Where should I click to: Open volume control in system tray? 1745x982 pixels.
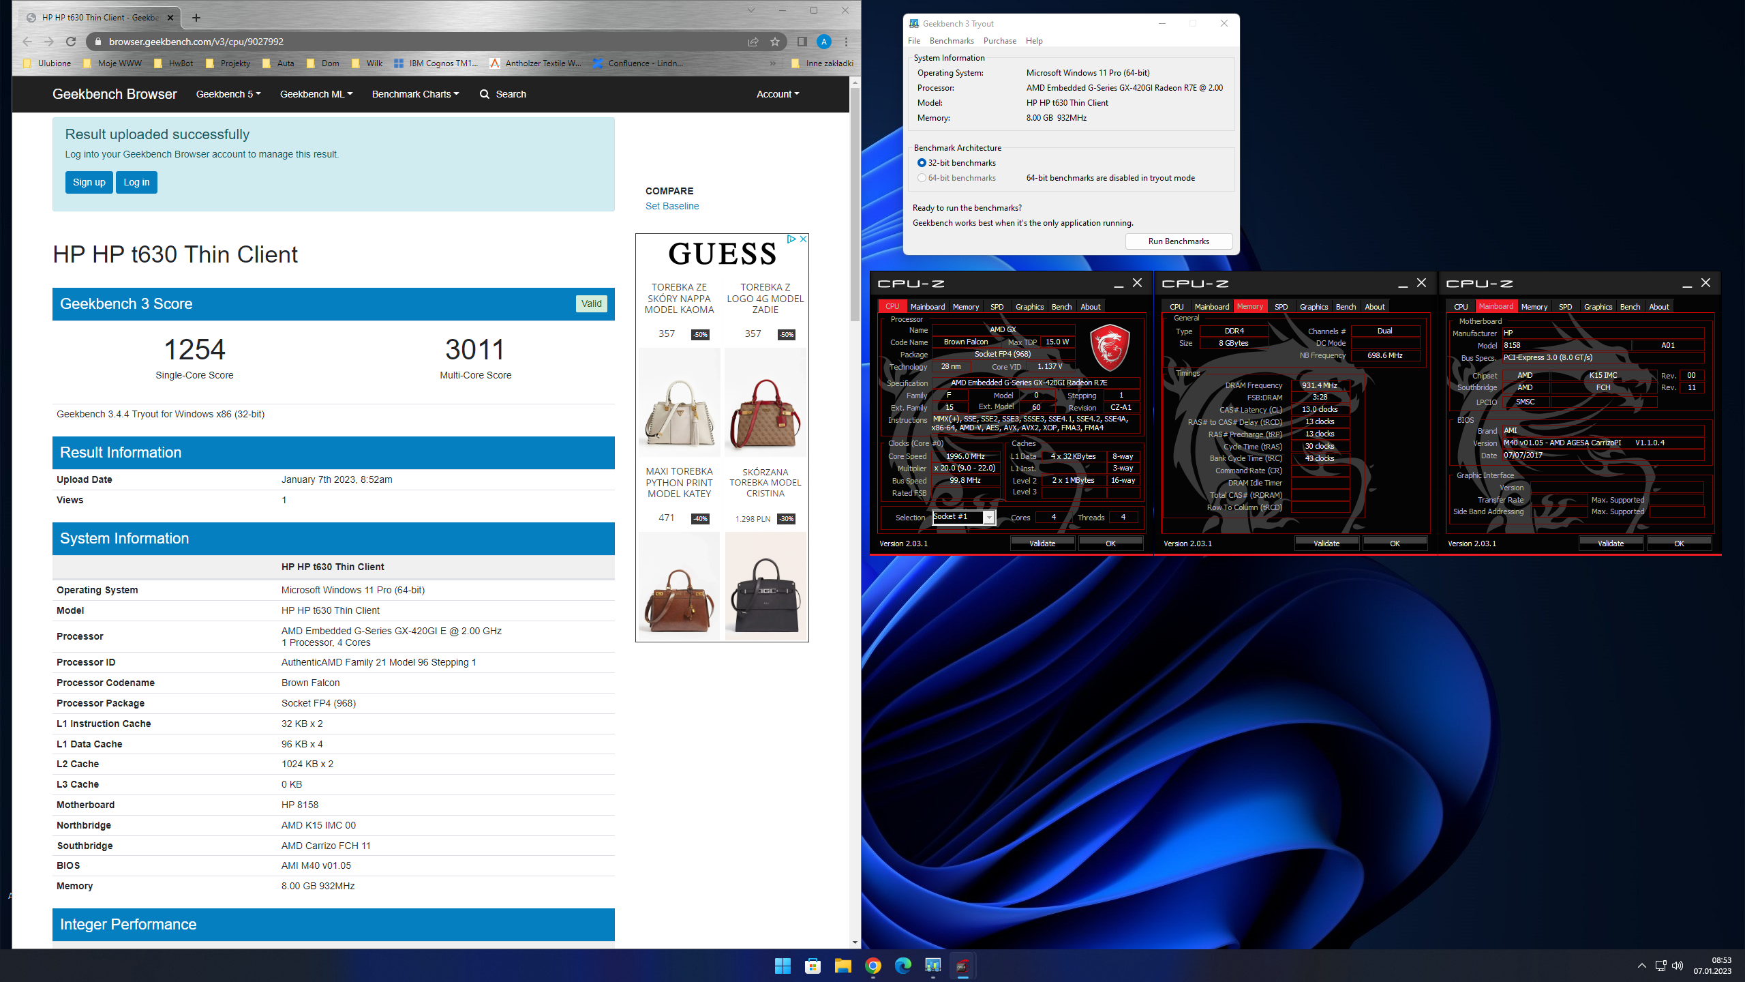1678,966
